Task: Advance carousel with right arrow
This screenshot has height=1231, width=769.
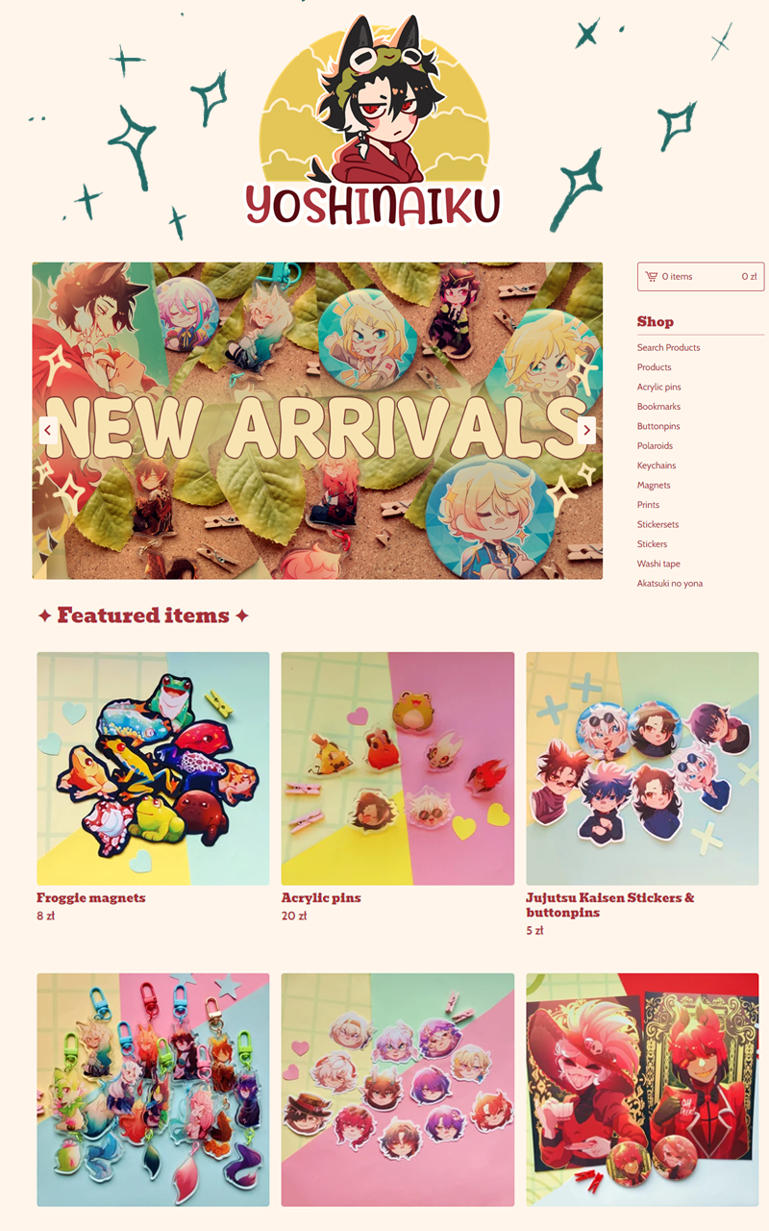Action: [x=586, y=430]
